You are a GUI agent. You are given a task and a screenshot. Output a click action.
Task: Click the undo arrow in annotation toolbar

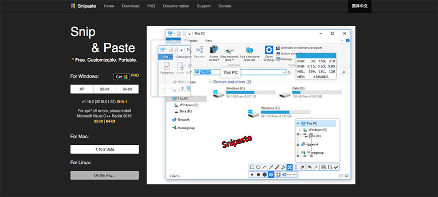point(310,167)
